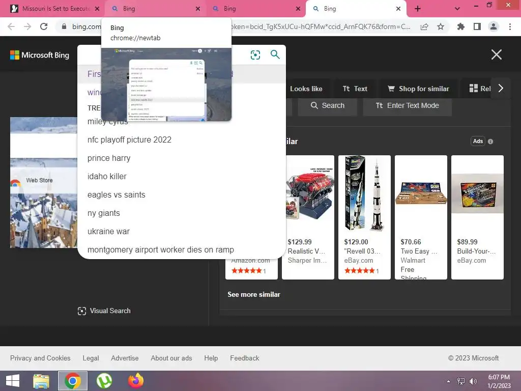
Task: Open Chrome's three-dot menu
Action: click(510, 26)
